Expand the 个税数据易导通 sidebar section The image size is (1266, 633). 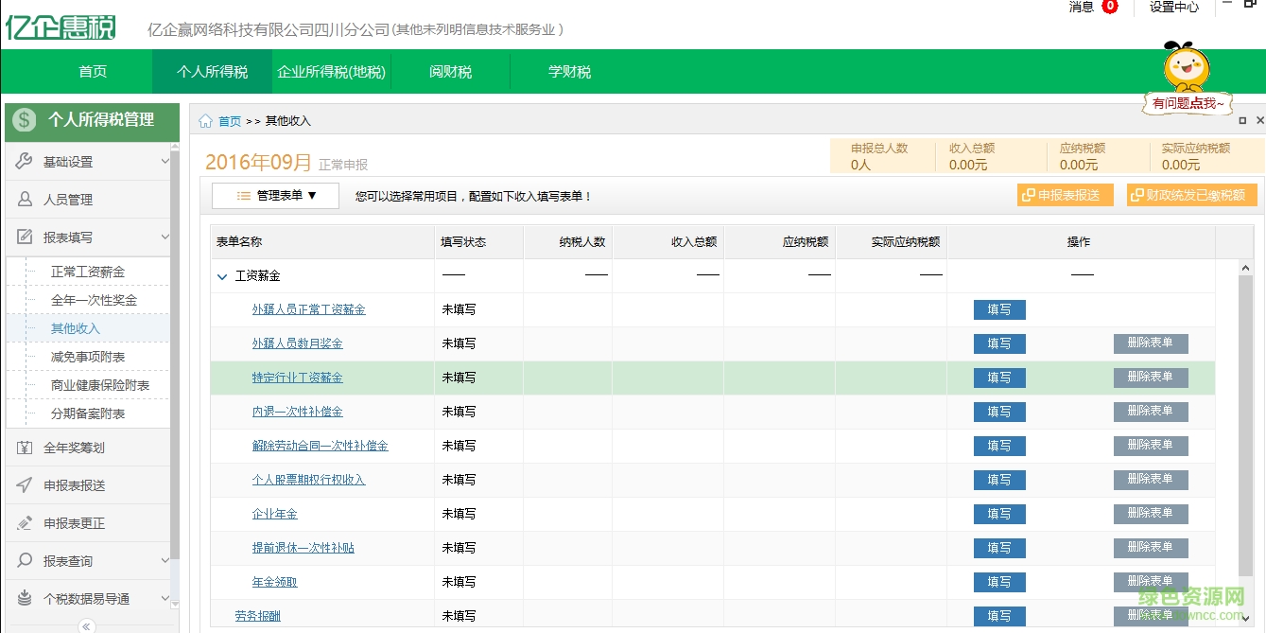click(165, 599)
